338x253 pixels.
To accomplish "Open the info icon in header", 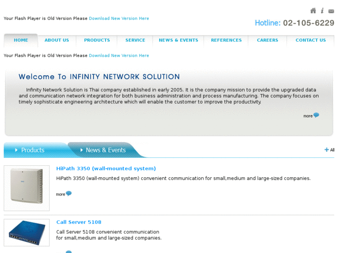I will [x=322, y=11].
